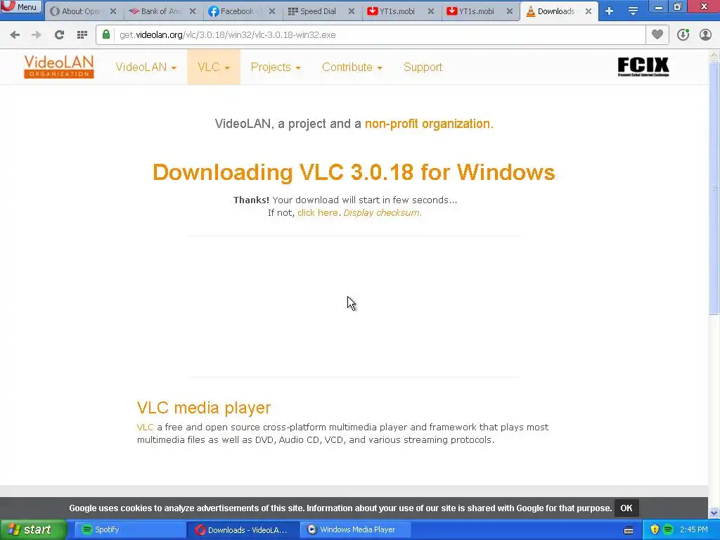Click the VLC media player heading

click(x=204, y=408)
